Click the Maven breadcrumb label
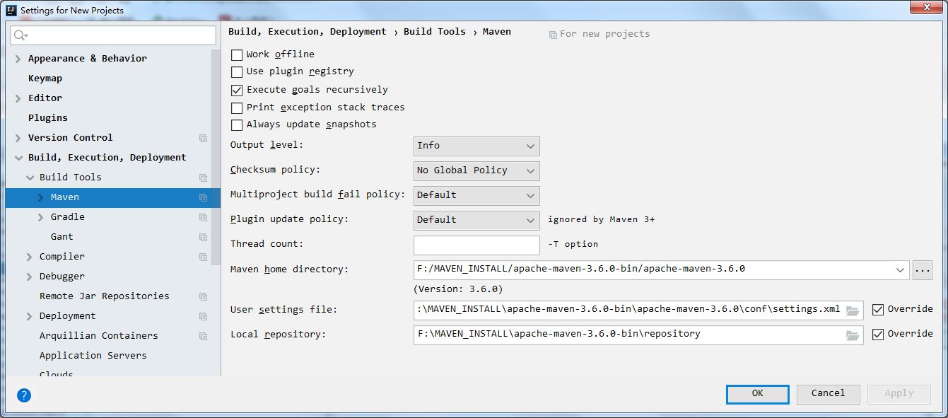 pos(497,32)
